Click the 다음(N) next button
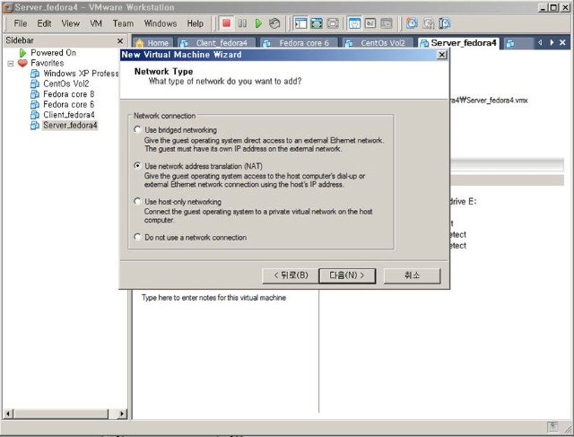574x437 pixels. [x=347, y=275]
